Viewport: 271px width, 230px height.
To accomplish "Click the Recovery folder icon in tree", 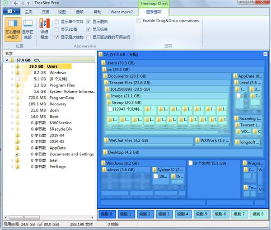I will (18, 104).
